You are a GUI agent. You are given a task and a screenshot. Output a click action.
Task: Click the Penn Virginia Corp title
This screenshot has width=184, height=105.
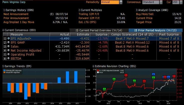pyautogui.click(x=14, y=2)
